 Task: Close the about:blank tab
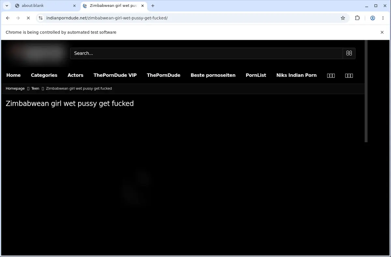[74, 6]
